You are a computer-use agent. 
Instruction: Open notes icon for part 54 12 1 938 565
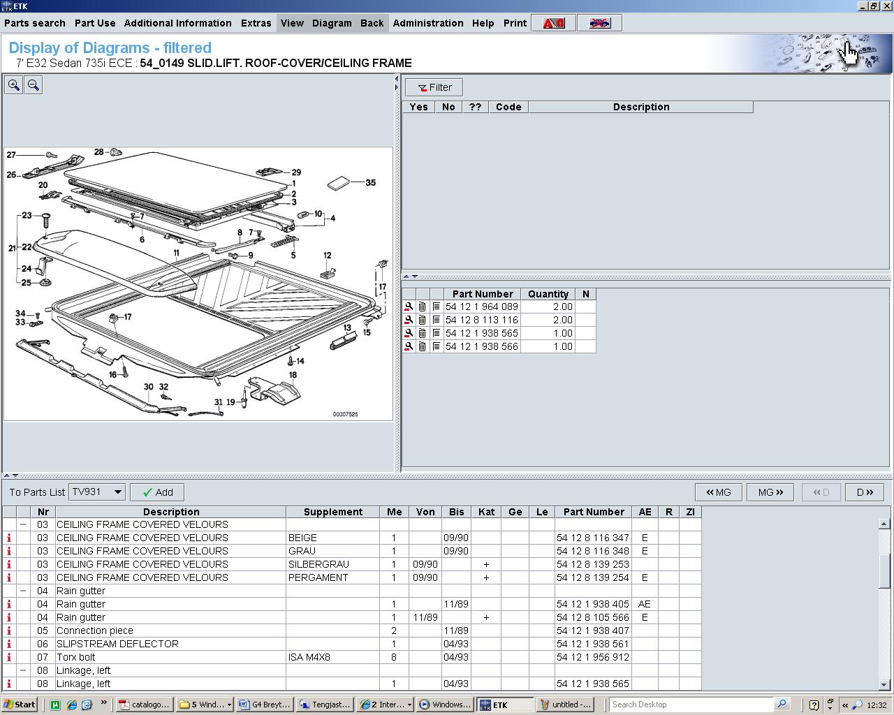coord(437,333)
